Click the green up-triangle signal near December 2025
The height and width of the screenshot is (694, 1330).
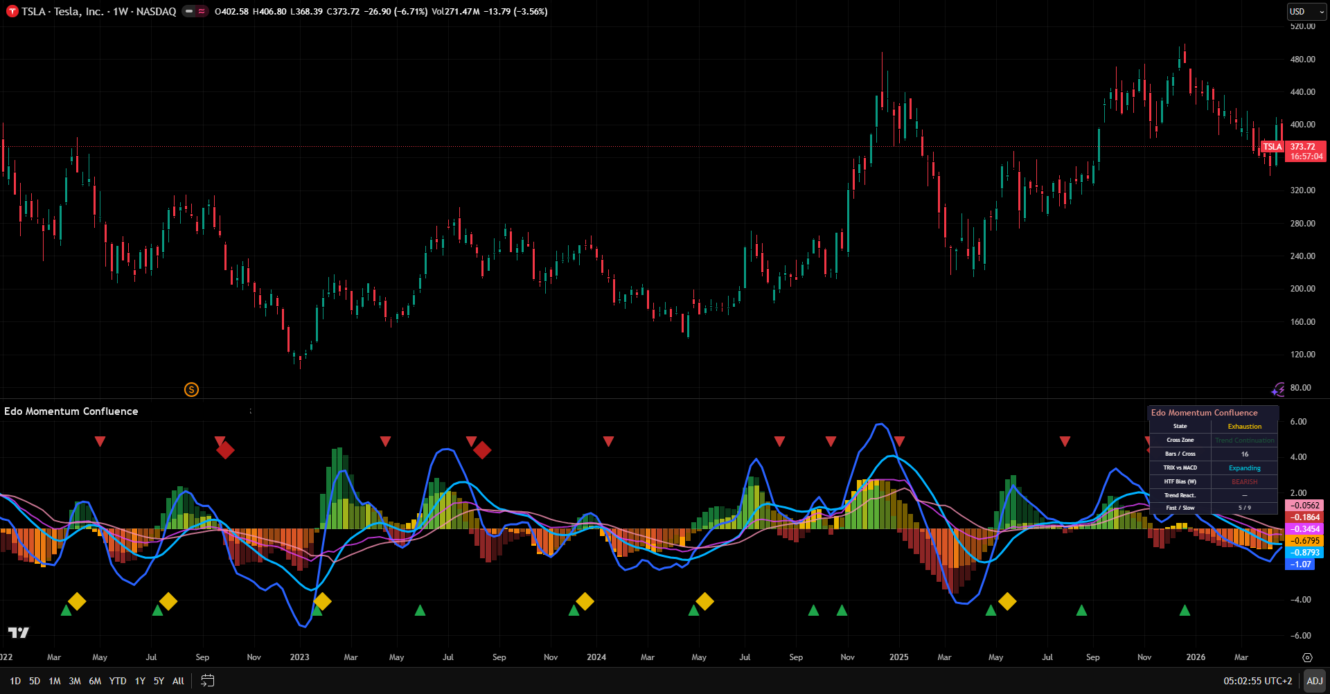tap(1185, 610)
